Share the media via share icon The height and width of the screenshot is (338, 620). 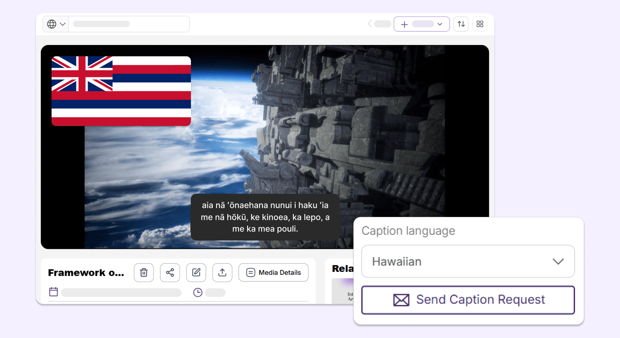(x=170, y=273)
